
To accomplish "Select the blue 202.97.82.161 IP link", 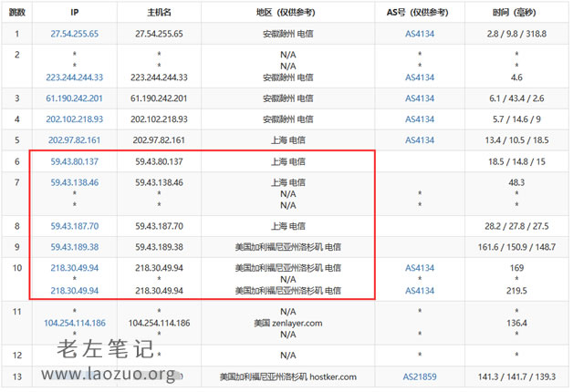I will pos(75,140).
